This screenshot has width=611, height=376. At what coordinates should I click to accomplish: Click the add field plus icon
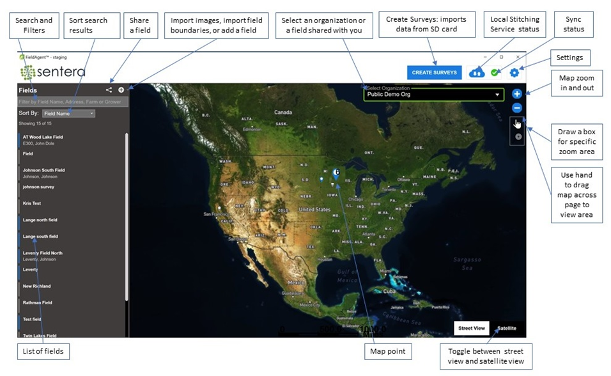pos(121,90)
